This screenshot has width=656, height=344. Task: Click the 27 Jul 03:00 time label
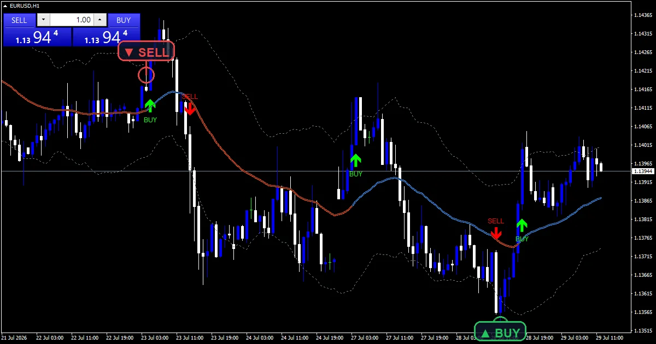[365, 338]
